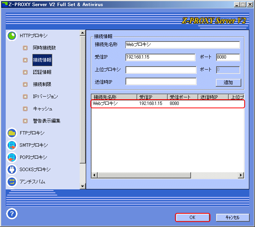This screenshot has width=255, height=227.
Task: Confirm settings with the OK button
Action: 192,217
